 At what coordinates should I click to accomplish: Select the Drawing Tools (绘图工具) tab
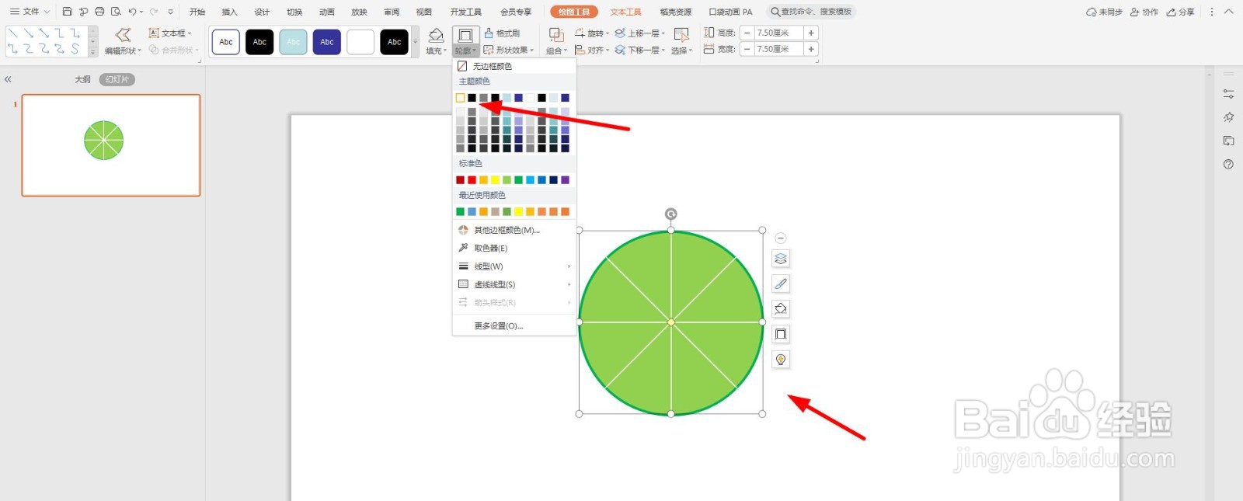pyautogui.click(x=573, y=12)
